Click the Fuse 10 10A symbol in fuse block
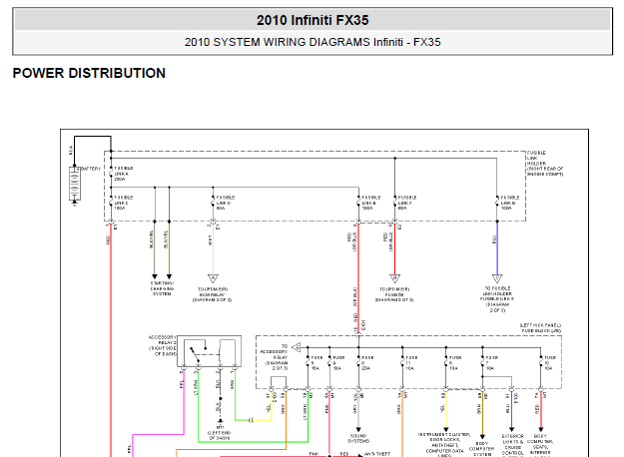Viewport: 624px width, 457px height. click(541, 363)
